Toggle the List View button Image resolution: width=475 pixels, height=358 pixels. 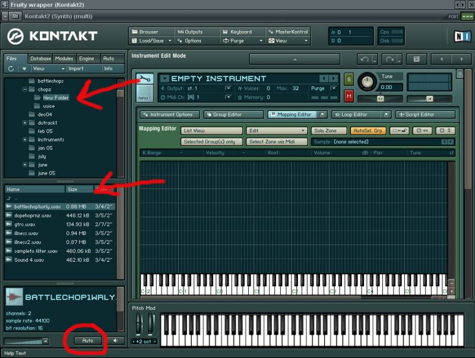tap(211, 131)
